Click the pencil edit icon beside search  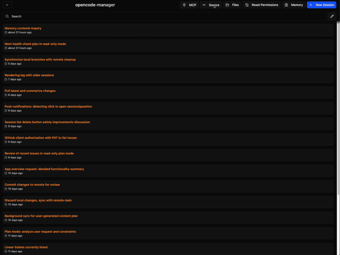(332, 16)
